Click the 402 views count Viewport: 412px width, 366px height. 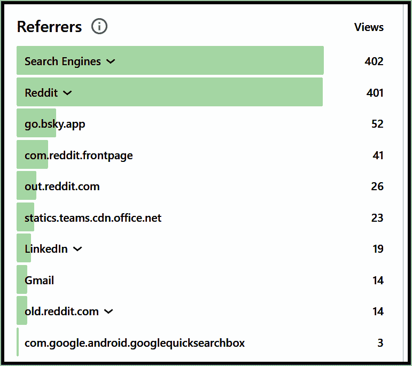(x=374, y=61)
